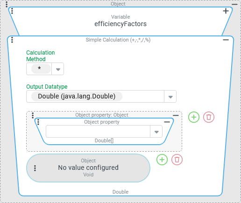Collapse the Object property: Object container
Image resolution: width=241 pixels, height=203 pixels.
click(x=176, y=115)
